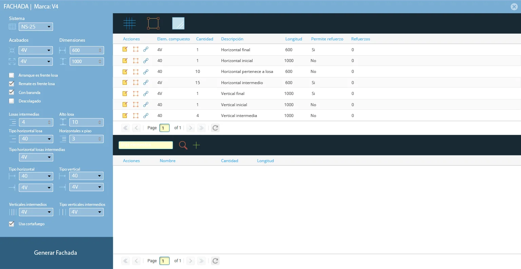Image resolution: width=521 pixels, height=269 pixels.
Task: Click the Alto losa stepper field
Action: [x=86, y=122]
